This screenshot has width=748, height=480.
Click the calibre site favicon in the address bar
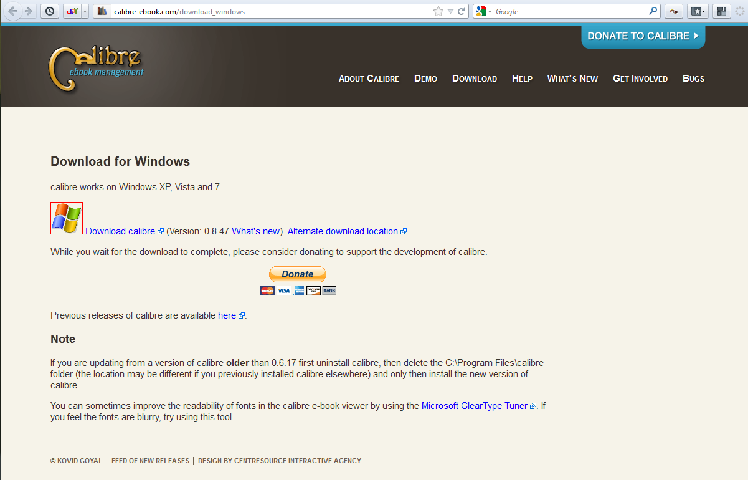pyautogui.click(x=102, y=11)
